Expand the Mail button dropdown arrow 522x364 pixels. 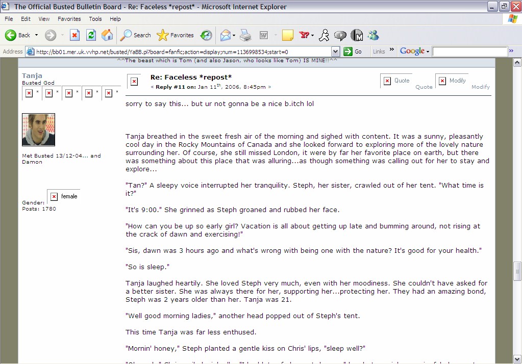pos(233,36)
